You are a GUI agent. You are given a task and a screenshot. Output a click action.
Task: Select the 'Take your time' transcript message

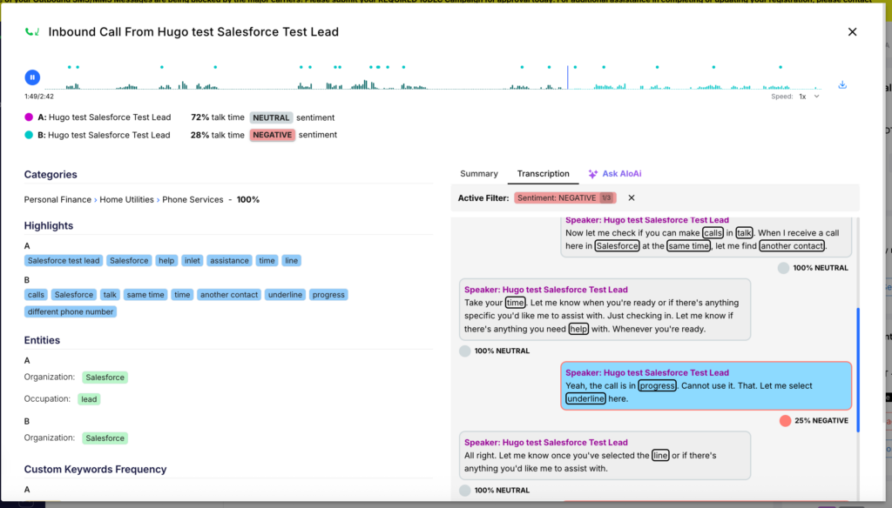605,310
